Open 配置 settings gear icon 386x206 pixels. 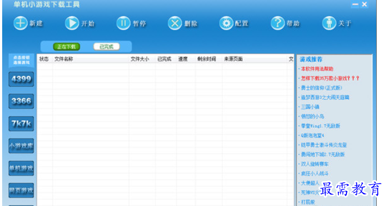[x=226, y=23]
